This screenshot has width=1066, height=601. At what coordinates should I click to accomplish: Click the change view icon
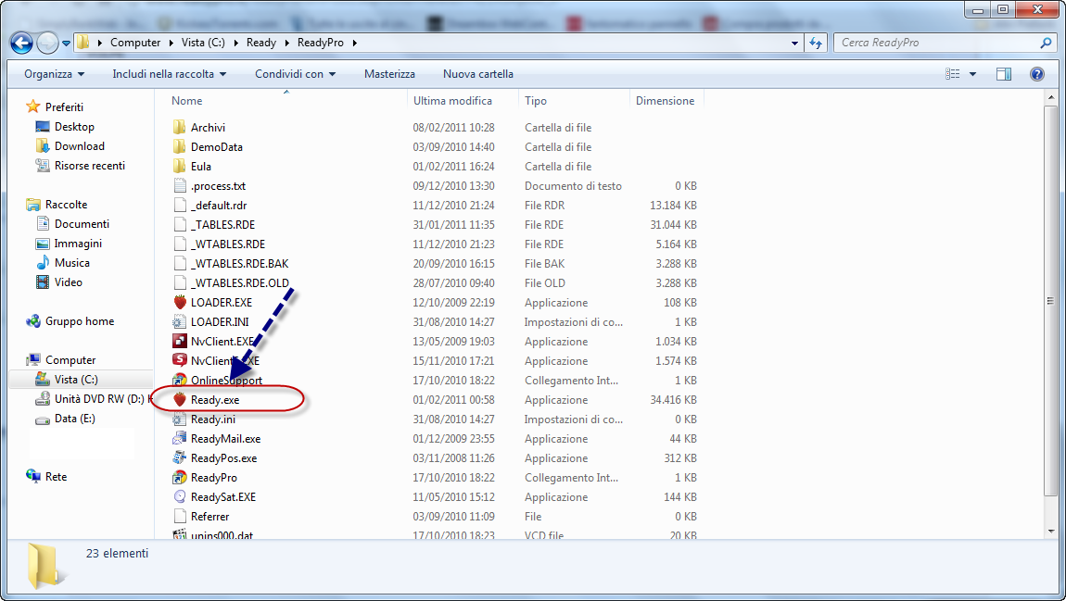tap(953, 74)
